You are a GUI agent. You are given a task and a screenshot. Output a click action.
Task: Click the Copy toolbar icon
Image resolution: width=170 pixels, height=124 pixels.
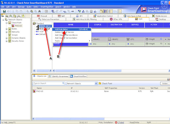coord(17,11)
